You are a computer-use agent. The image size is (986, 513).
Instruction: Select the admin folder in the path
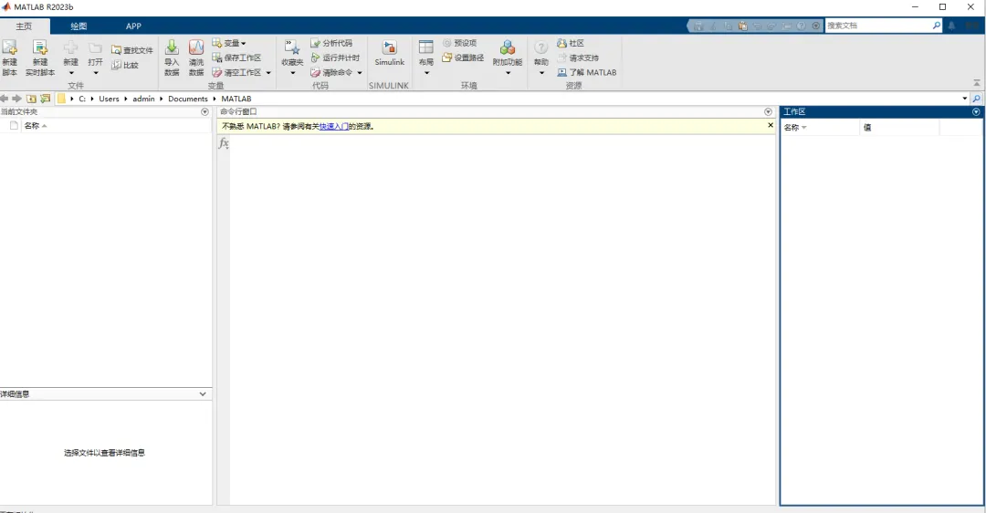(x=143, y=99)
